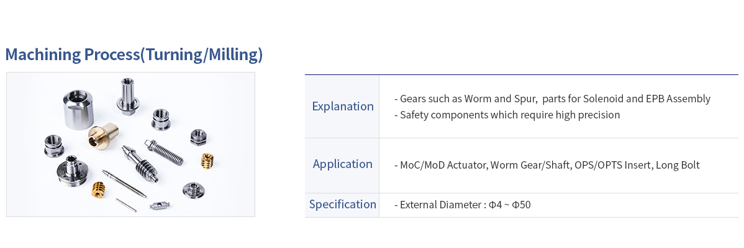Click the safety components high precision text

click(507, 115)
